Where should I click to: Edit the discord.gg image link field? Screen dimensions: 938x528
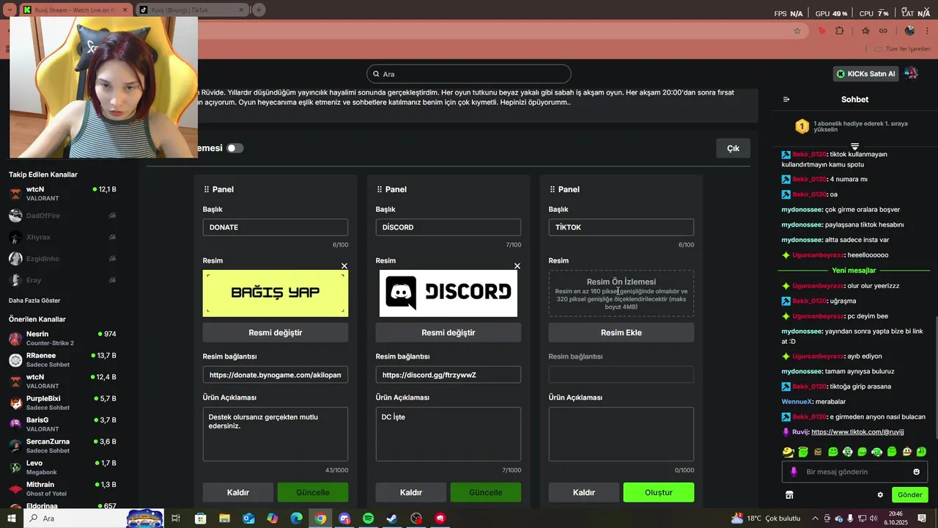pyautogui.click(x=448, y=375)
